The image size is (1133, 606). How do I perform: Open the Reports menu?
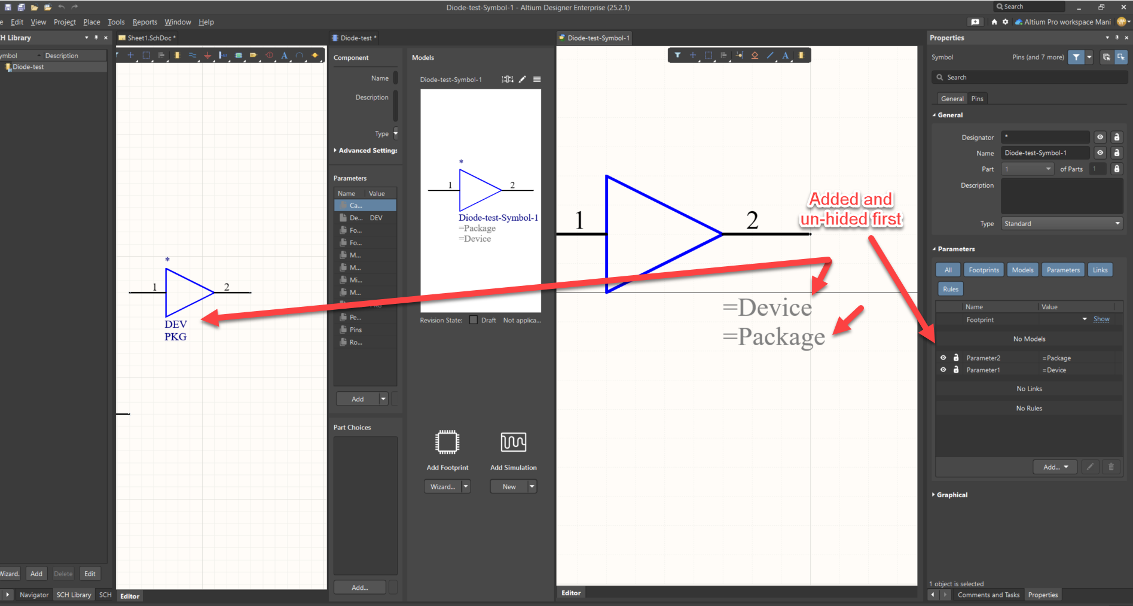[x=145, y=22]
